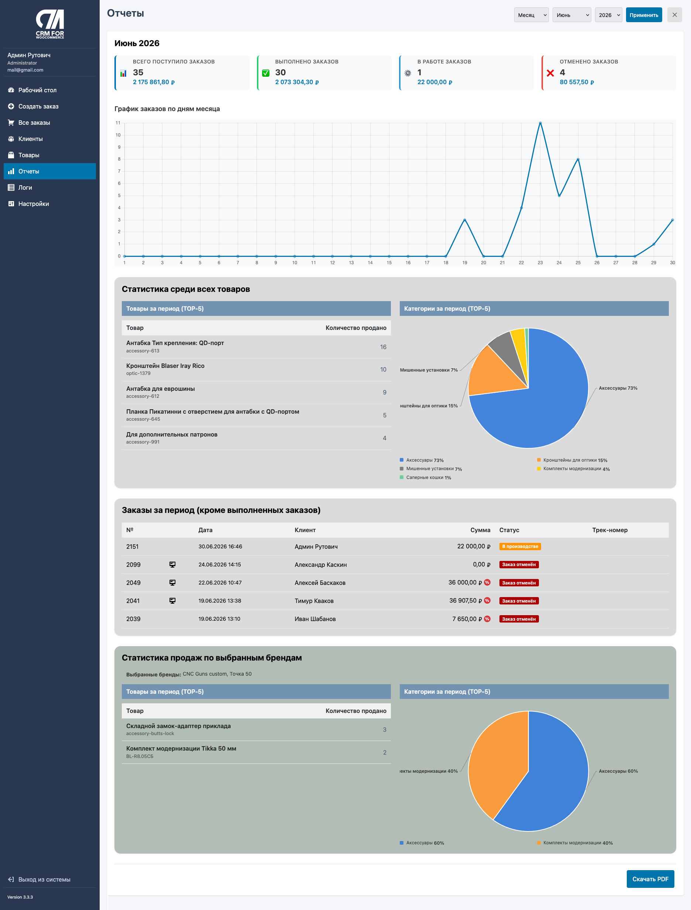The height and width of the screenshot is (910, 691).
Task: Click the monitor icon on order 2049 row
Action: point(172,583)
